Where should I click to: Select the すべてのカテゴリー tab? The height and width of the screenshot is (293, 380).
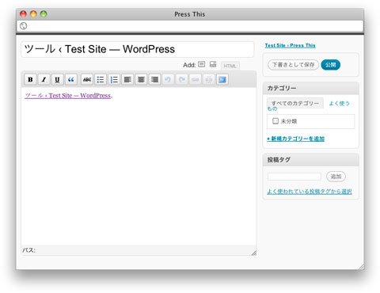click(x=295, y=103)
